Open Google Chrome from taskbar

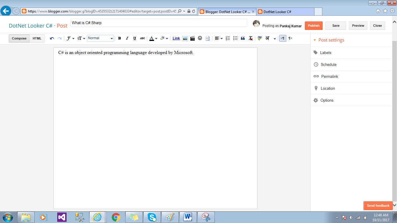(116, 217)
